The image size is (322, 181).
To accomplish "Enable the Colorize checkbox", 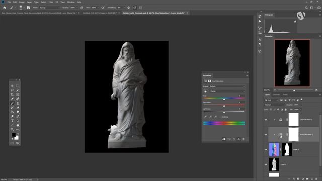I will click(x=221, y=117).
